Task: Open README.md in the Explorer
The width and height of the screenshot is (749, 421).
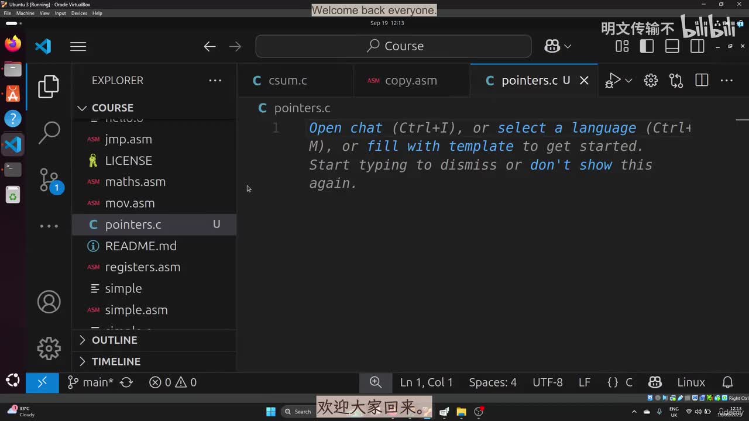Action: tap(154, 246)
